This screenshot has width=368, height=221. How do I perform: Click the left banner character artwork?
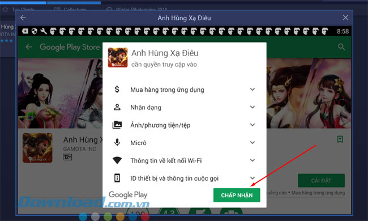[x=61, y=93]
